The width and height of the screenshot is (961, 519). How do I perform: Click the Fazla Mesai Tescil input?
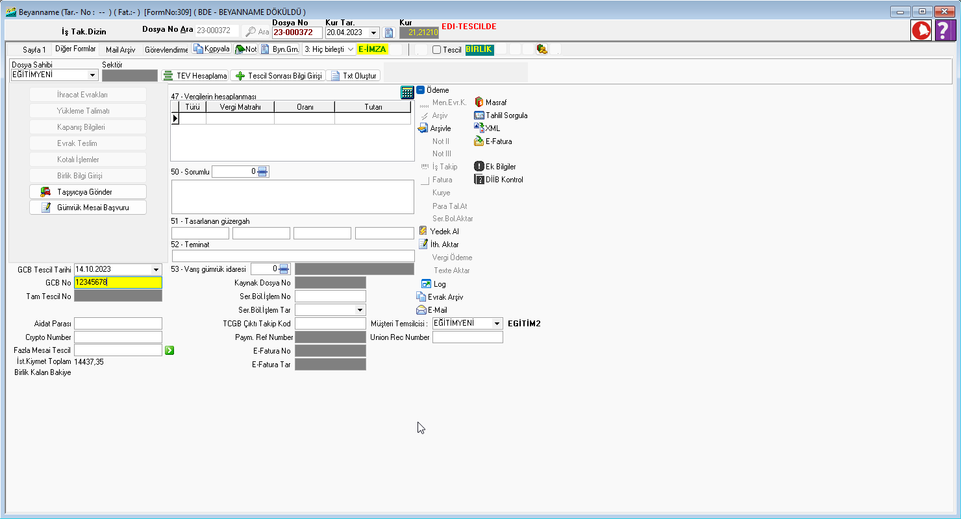click(x=118, y=350)
